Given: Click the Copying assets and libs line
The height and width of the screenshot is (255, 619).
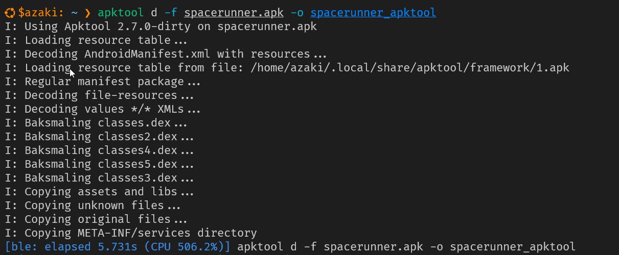Looking at the screenshot, I should [x=99, y=192].
